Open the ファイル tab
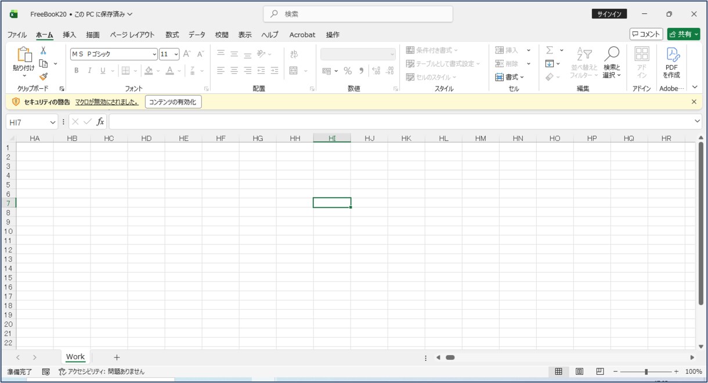 coord(17,35)
